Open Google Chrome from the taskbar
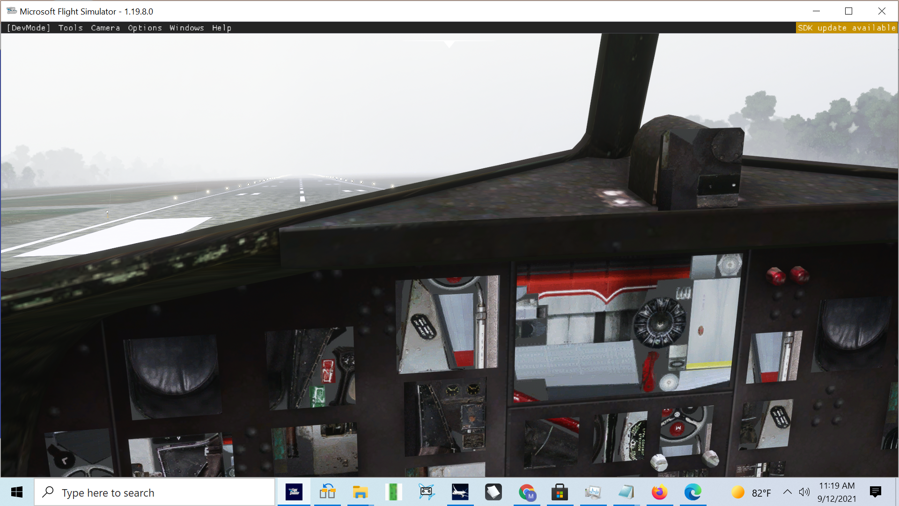This screenshot has width=899, height=506. pos(527,492)
